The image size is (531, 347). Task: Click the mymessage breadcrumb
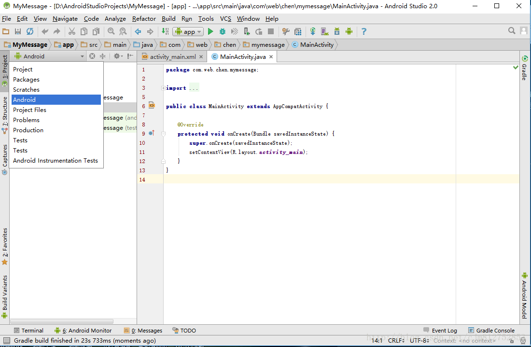tap(264, 45)
